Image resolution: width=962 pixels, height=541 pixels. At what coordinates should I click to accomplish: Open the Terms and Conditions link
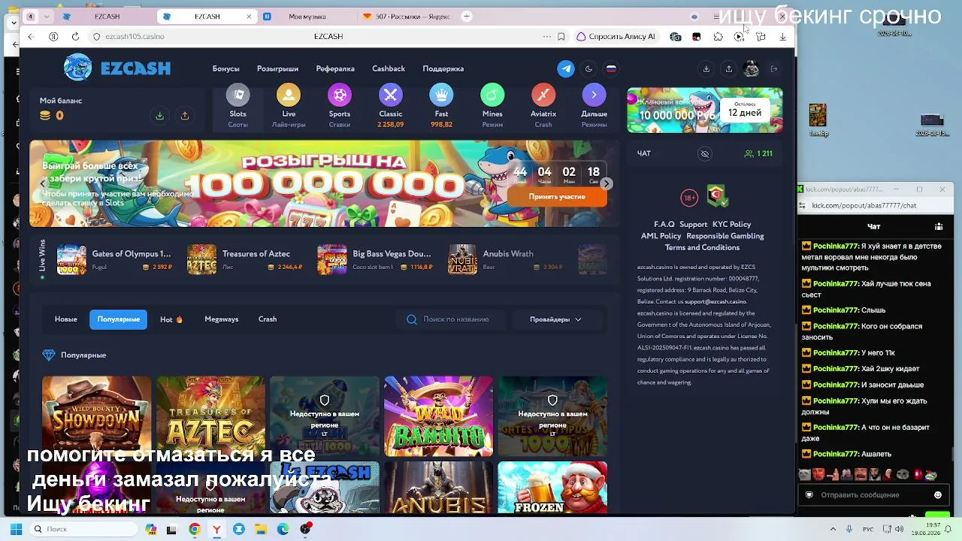click(702, 248)
